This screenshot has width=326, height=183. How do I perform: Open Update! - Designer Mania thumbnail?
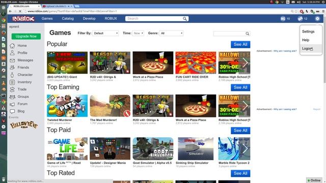[x=110, y=148]
